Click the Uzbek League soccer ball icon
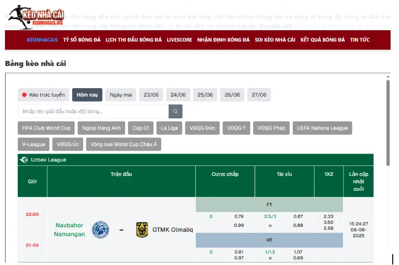The height and width of the screenshot is (265, 399). (24, 160)
